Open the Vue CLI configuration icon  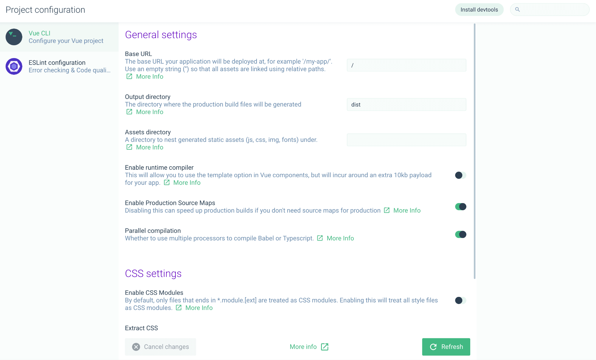click(14, 37)
